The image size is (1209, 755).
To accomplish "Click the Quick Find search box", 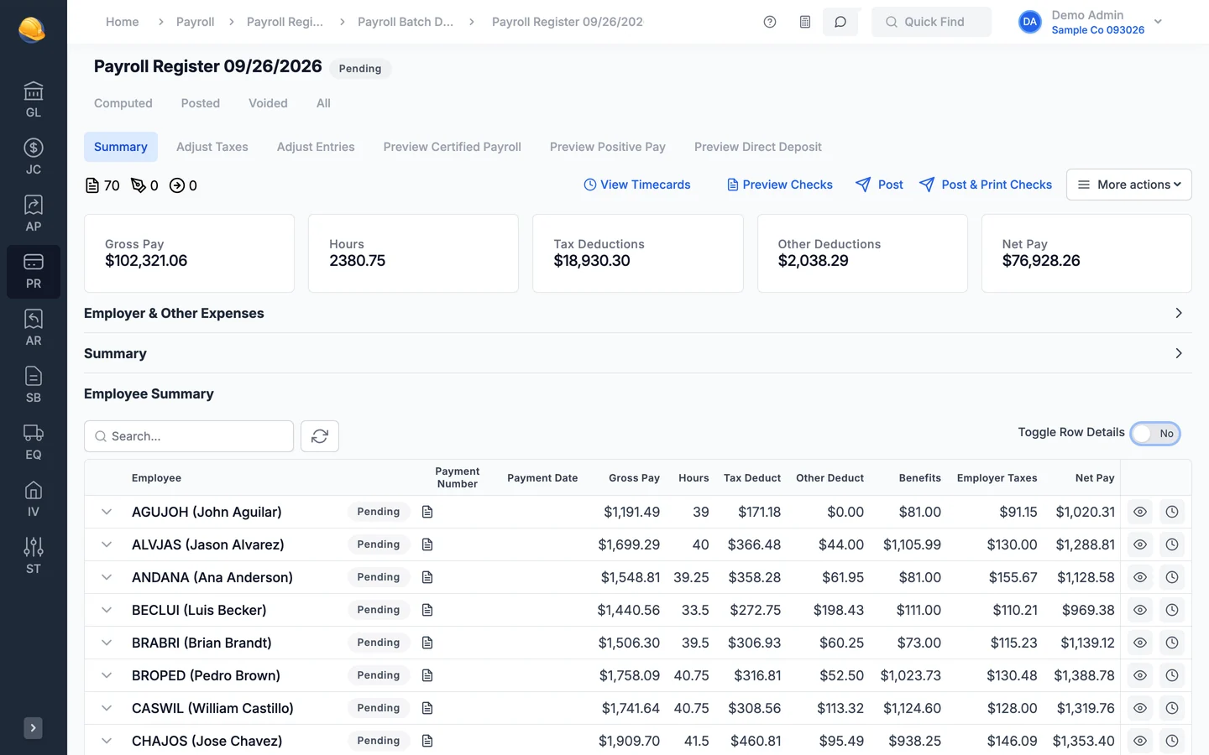I will 931,22.
